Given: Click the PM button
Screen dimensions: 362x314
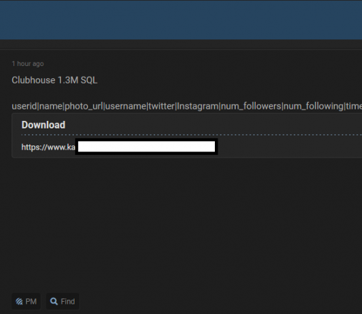Looking at the screenshot, I should [26, 301].
